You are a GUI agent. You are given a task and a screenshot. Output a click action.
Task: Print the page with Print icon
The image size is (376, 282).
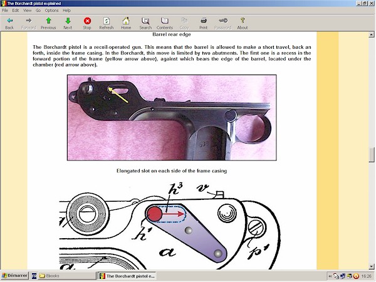pos(204,21)
